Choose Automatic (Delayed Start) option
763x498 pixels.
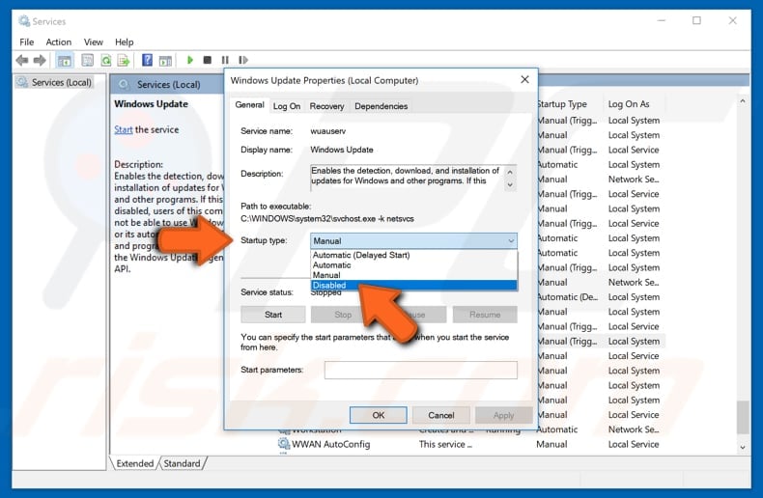(x=413, y=255)
